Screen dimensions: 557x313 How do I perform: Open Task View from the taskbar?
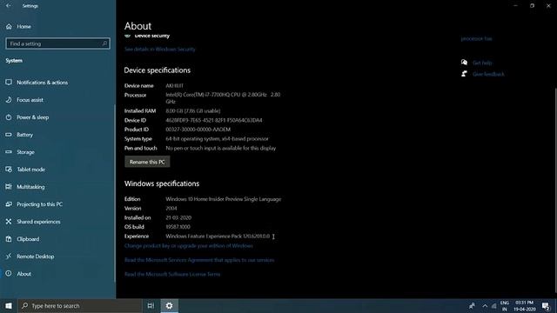tap(151, 305)
